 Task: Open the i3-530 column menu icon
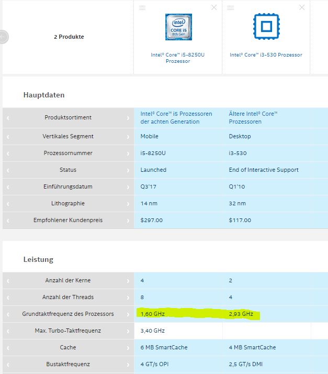tap(230, 8)
